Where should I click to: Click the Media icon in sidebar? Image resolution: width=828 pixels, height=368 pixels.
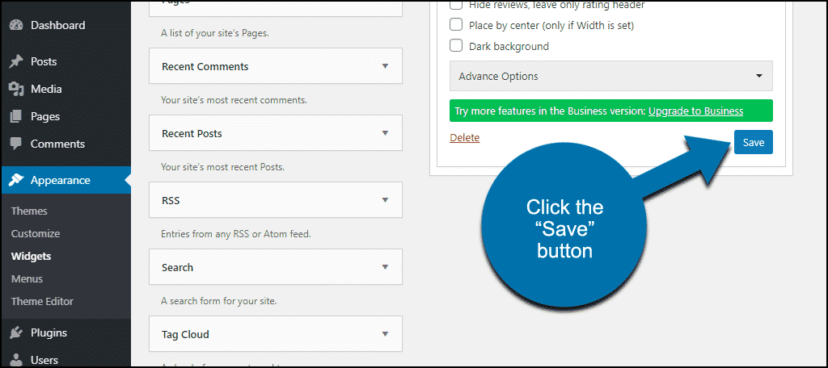tap(16, 89)
